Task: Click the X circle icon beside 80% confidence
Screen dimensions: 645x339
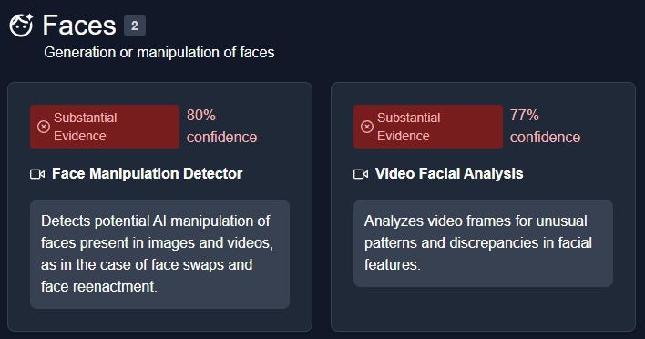Action: click(x=44, y=127)
